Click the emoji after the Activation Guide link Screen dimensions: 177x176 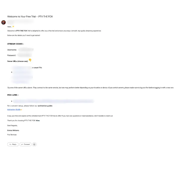pyautogui.click(x=21, y=109)
